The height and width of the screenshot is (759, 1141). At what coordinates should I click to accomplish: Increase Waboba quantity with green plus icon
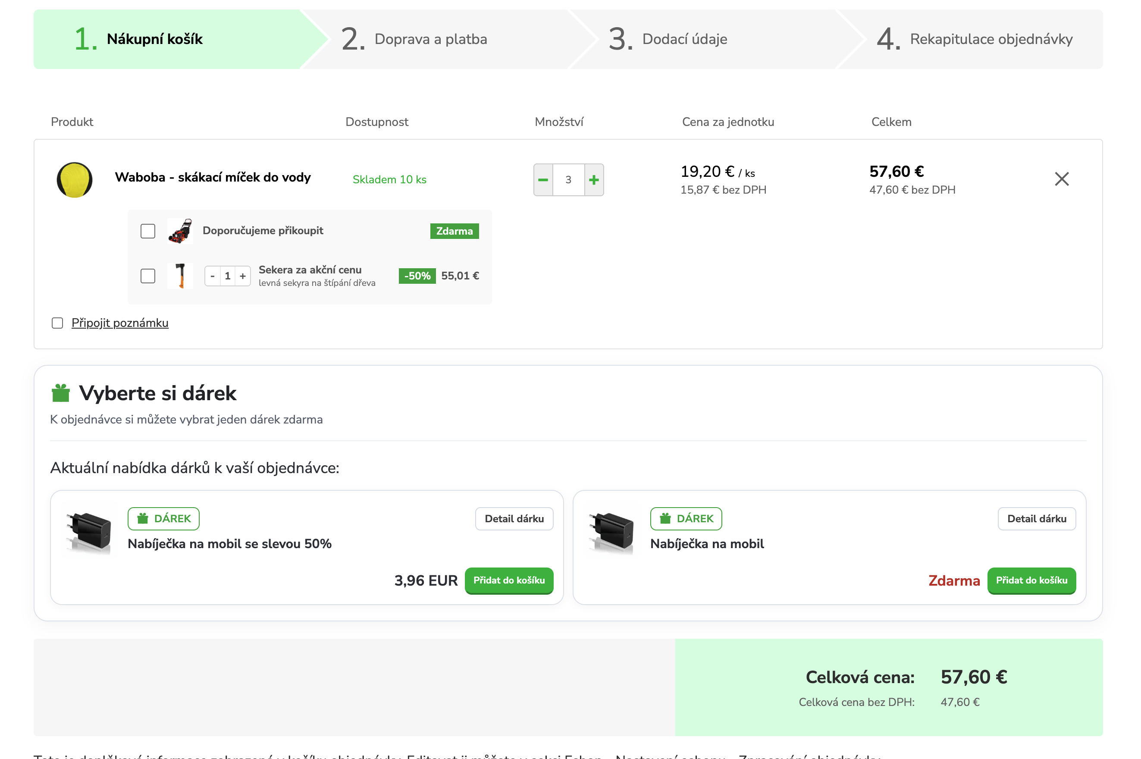pyautogui.click(x=594, y=179)
